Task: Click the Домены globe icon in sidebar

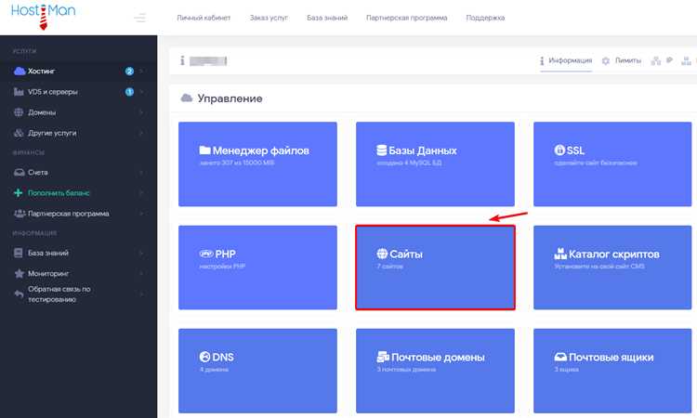Action: click(x=19, y=112)
